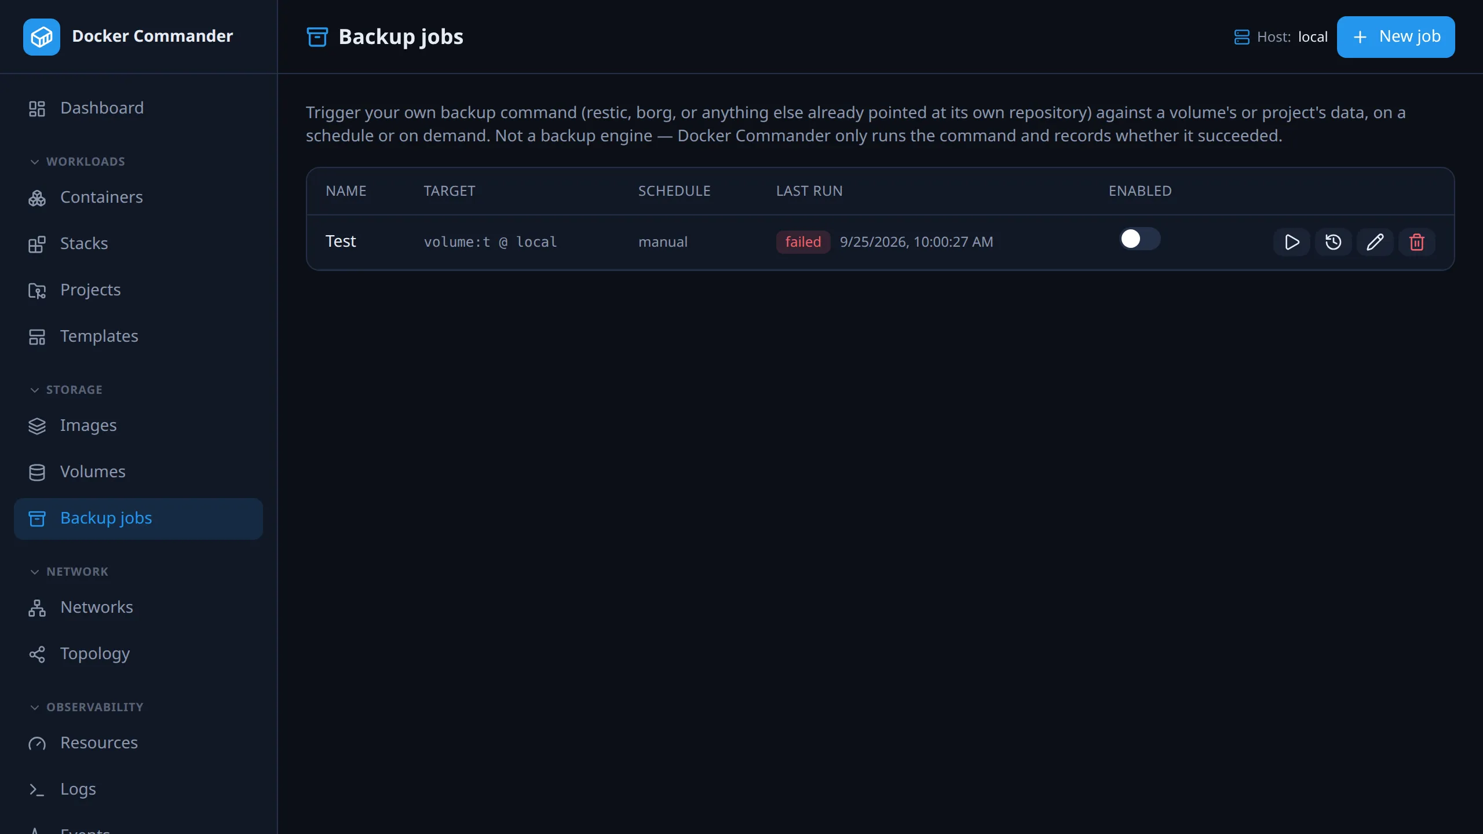Click the local host name

1313,37
